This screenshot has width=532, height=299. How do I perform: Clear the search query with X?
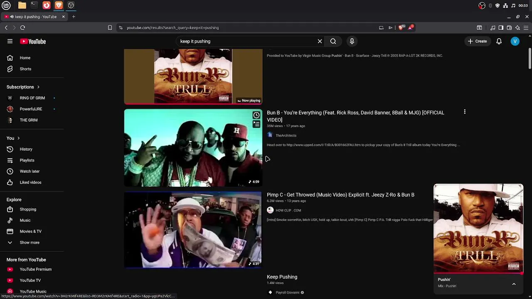point(320,41)
